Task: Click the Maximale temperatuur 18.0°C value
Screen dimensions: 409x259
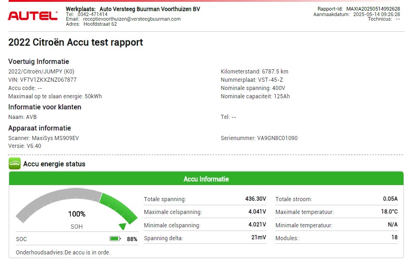Action: (390, 212)
